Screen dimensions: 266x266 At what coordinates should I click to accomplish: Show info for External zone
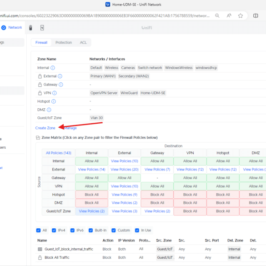coord(60,76)
